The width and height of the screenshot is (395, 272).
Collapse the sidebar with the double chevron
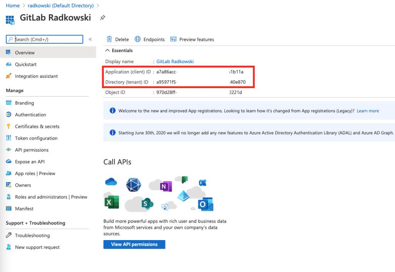[90, 39]
